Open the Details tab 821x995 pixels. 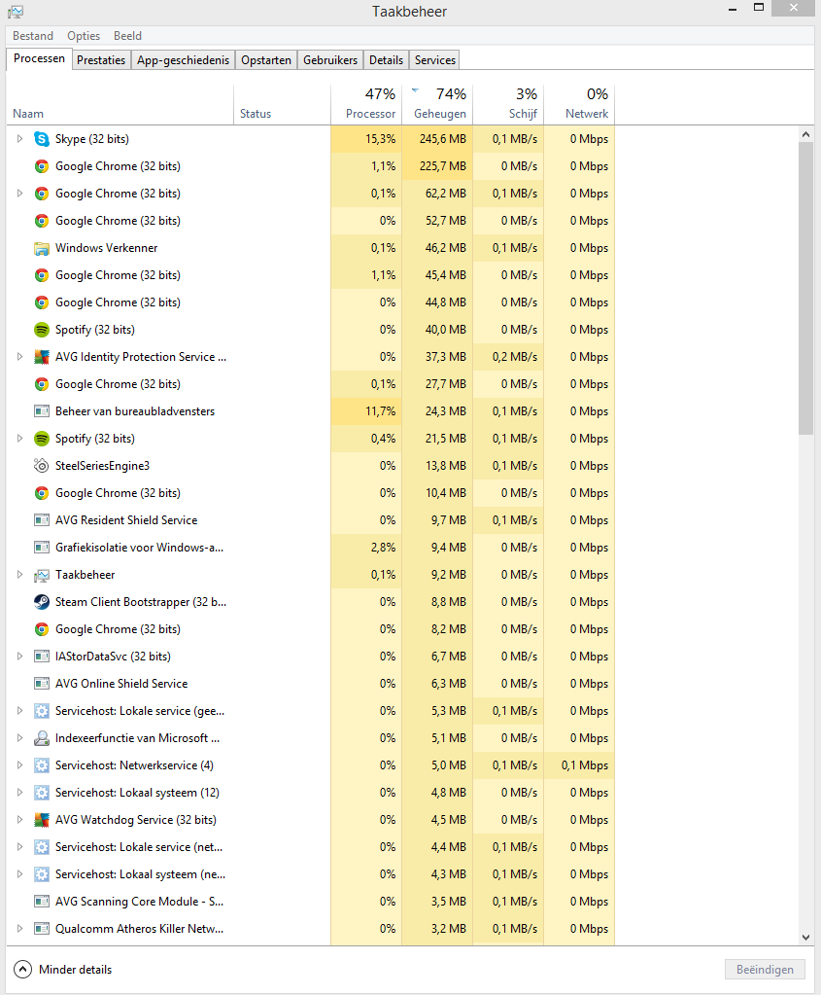[386, 60]
